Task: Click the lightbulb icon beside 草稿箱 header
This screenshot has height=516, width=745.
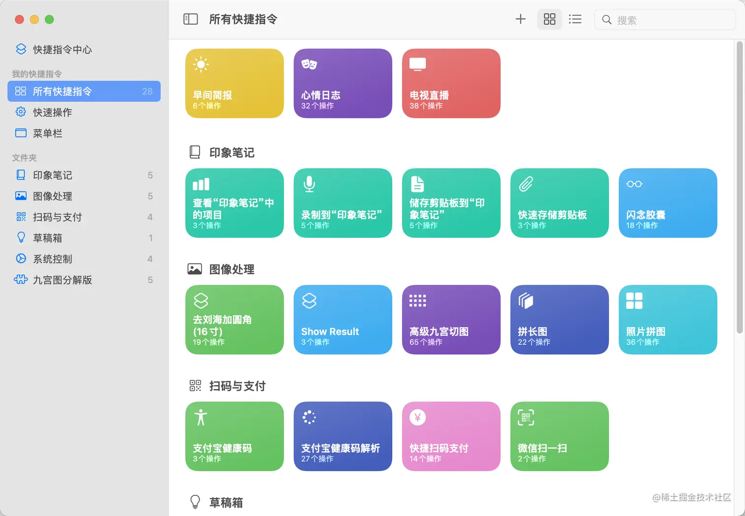Action: tap(195, 502)
